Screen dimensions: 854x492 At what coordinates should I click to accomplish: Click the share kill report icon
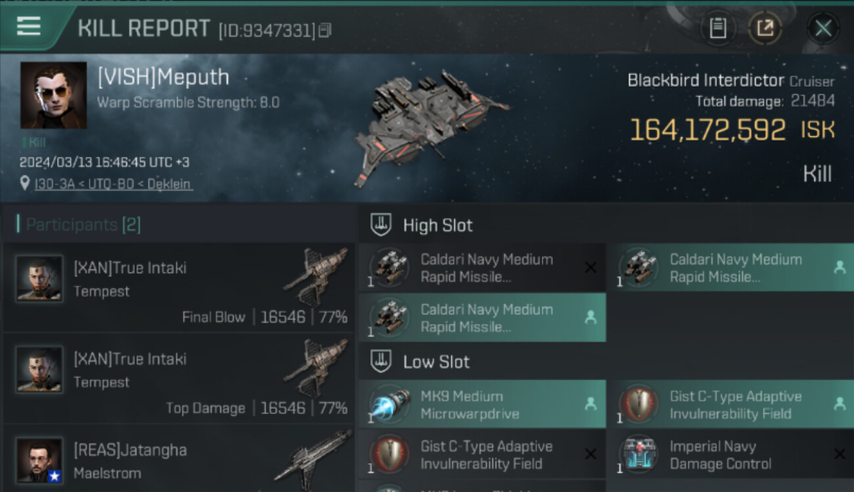pos(765,28)
